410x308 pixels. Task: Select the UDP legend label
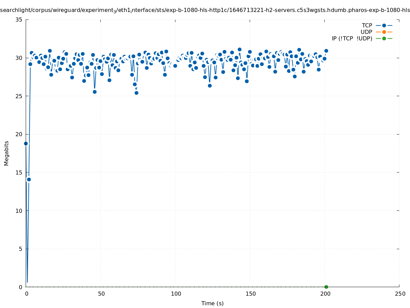coord(366,32)
